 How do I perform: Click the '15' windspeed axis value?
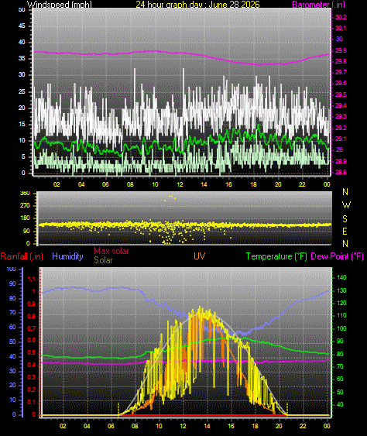[x=22, y=124]
